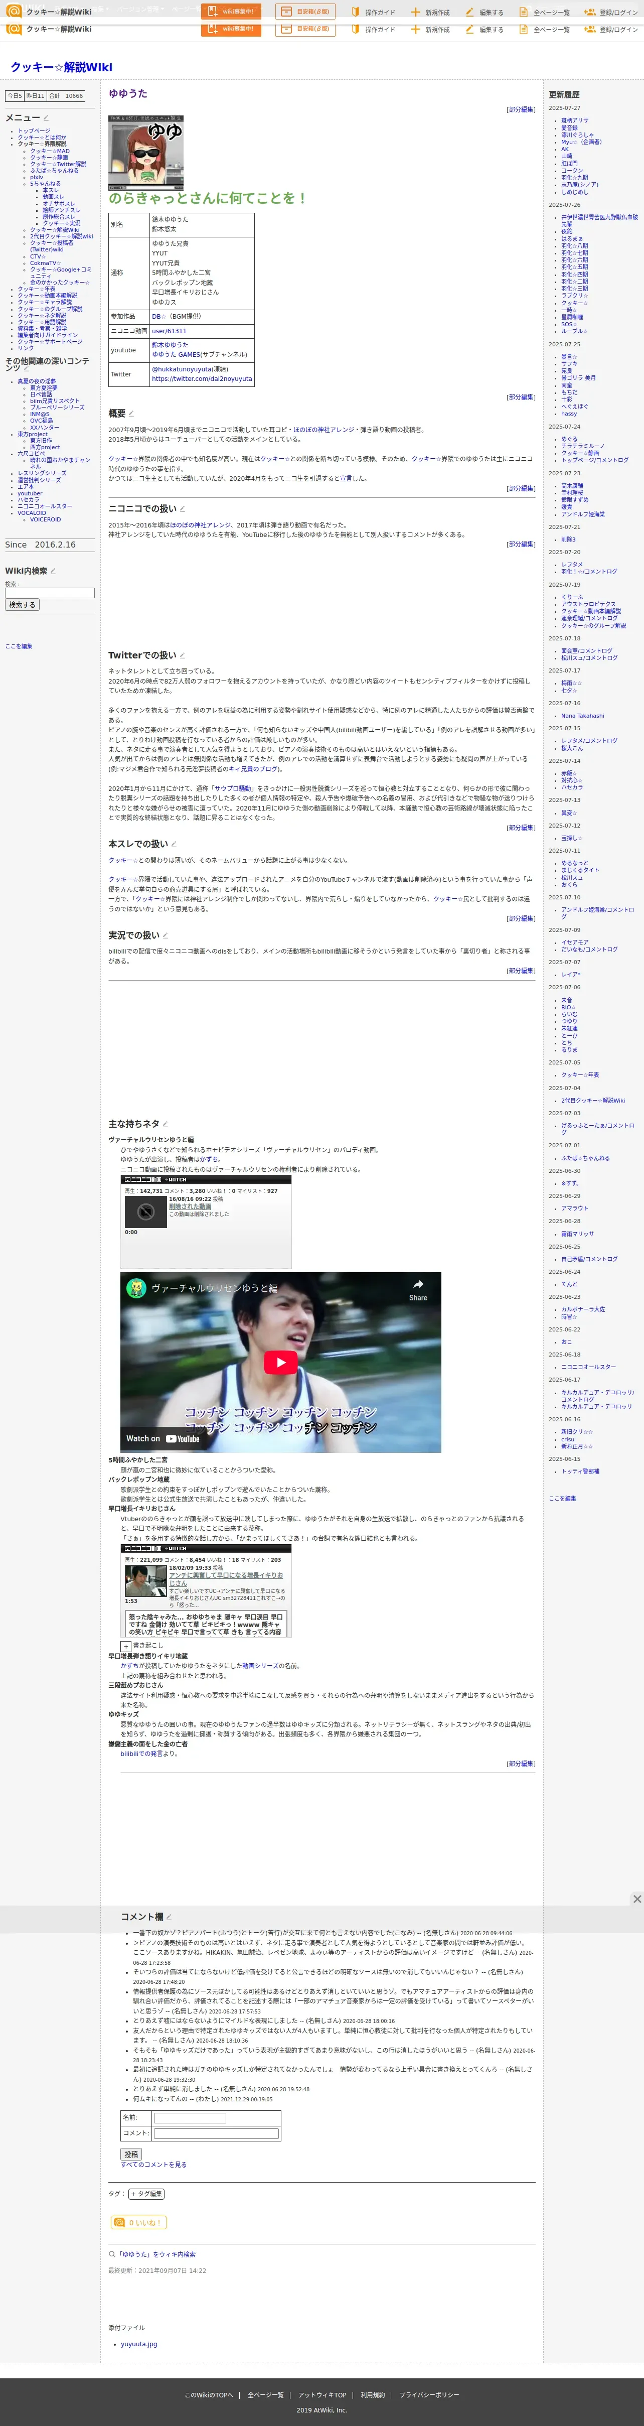Open user/61311 Niconico link in table

pos(170,332)
